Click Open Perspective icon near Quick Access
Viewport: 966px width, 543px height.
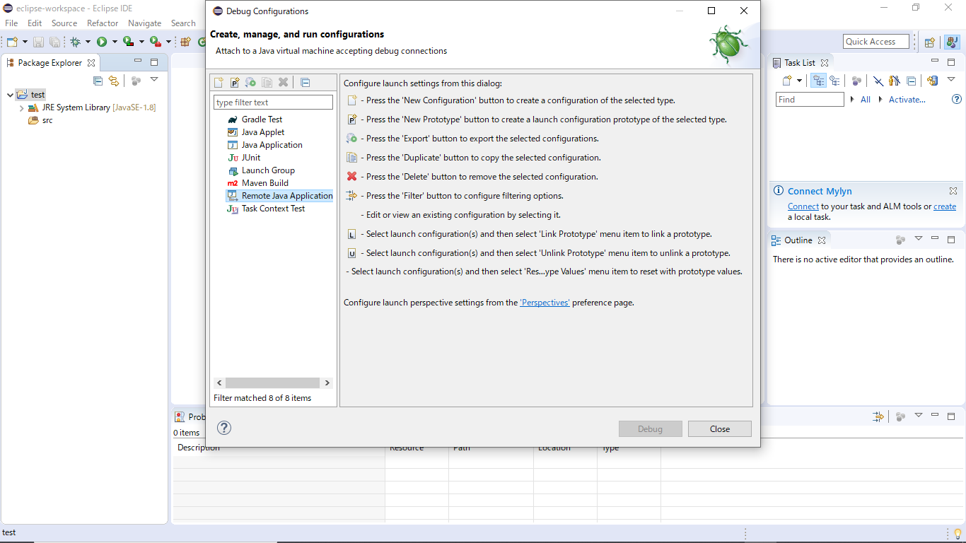(x=930, y=42)
